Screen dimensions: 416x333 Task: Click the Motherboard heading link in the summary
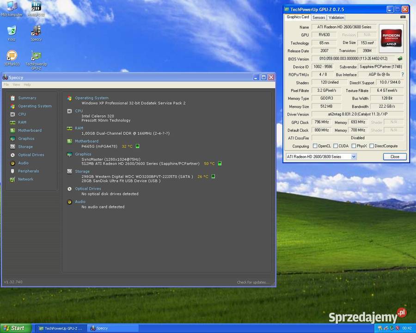point(86,141)
